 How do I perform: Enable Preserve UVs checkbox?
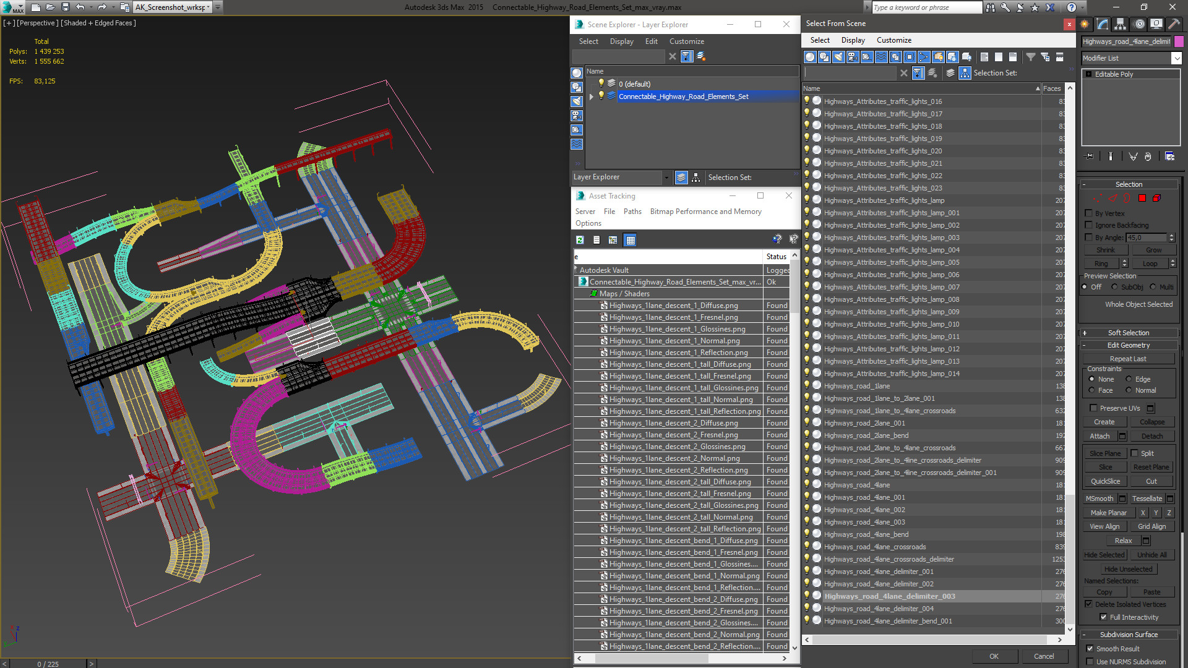click(1093, 408)
